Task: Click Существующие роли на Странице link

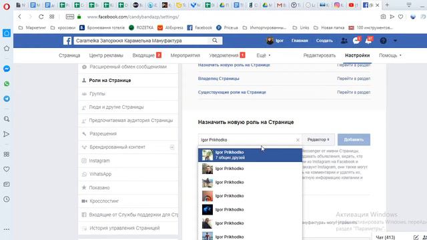Action: tap(232, 92)
